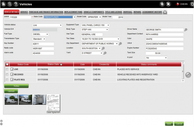Refresh the status table with circular icon

tap(188, 75)
